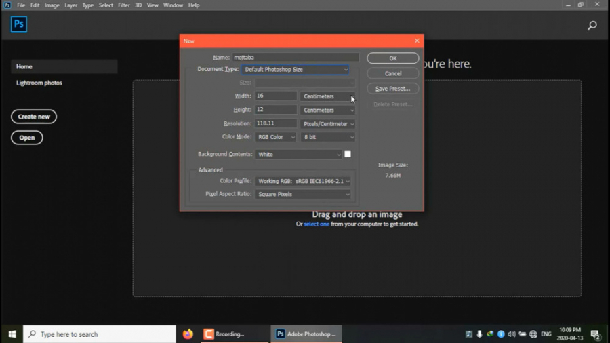Viewport: 610px width, 343px height.
Task: Open the File menu
Action: pyautogui.click(x=21, y=5)
